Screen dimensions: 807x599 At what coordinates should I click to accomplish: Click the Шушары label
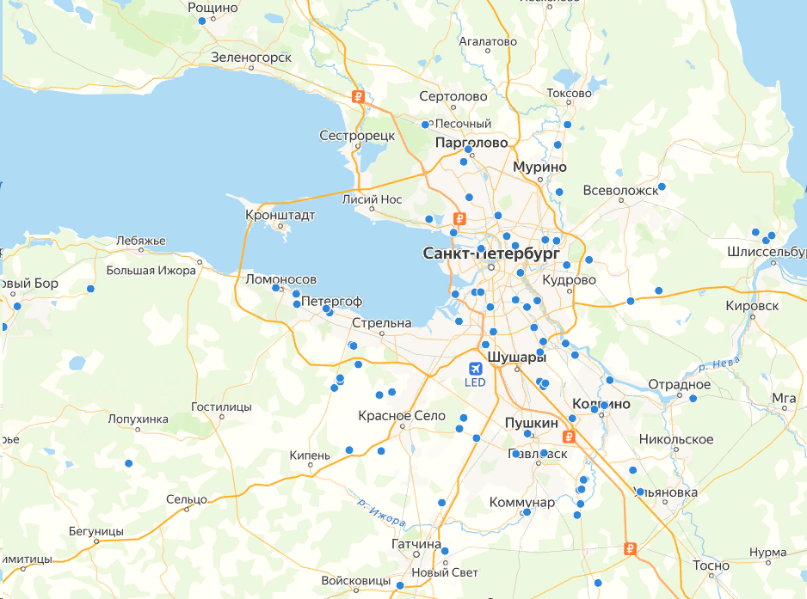pyautogui.click(x=517, y=358)
